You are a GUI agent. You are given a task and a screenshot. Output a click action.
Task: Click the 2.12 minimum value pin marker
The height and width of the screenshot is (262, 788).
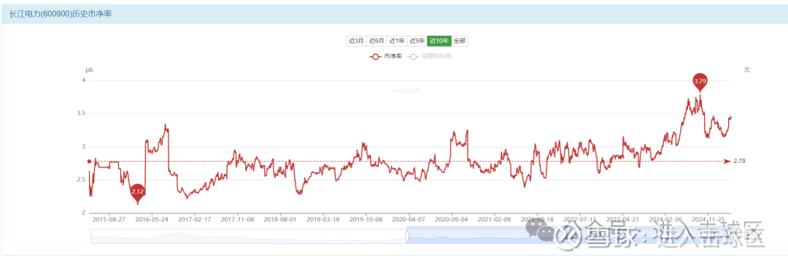pos(138,192)
